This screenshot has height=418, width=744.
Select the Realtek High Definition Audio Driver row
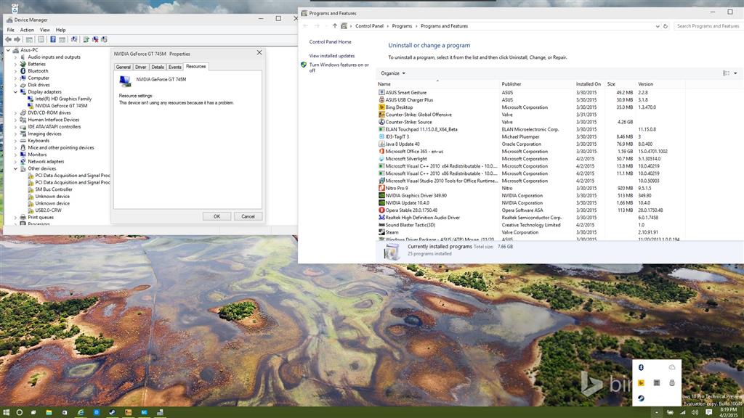(x=530, y=218)
